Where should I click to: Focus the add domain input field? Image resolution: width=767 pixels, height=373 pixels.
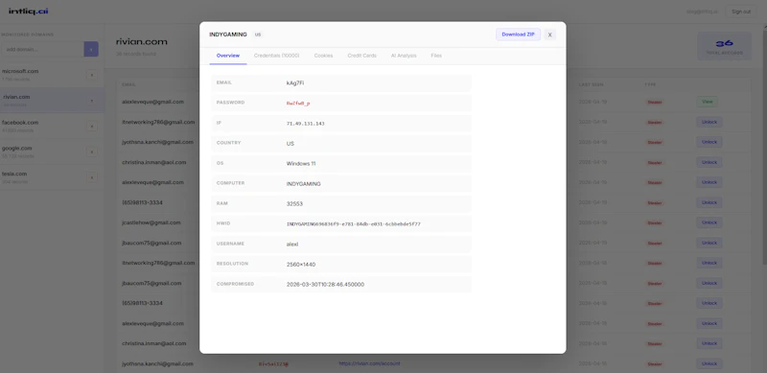pyautogui.click(x=42, y=49)
